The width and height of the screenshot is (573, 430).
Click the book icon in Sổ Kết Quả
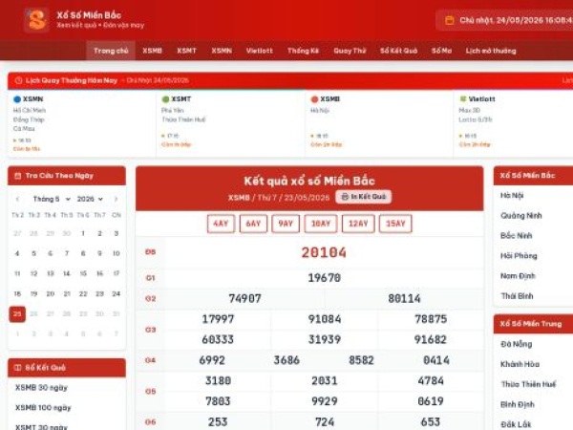[x=17, y=368]
